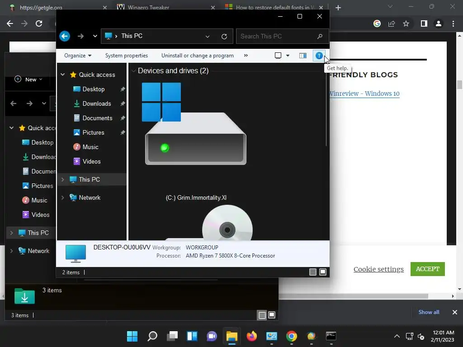This screenshot has height=347, width=463.
Task: Reload the browser page
Action: coord(39,23)
